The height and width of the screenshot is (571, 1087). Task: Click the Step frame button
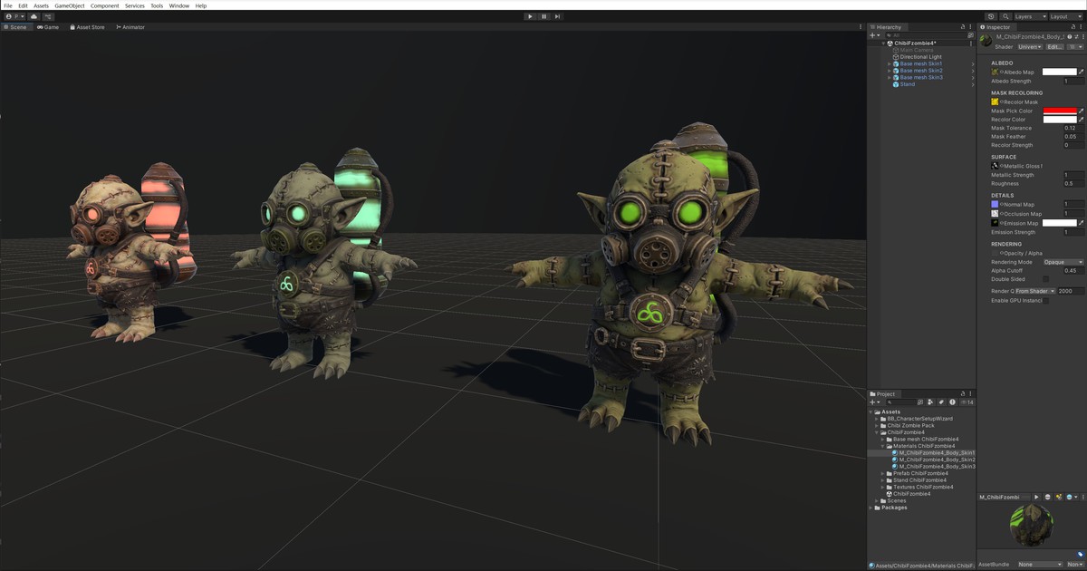pyautogui.click(x=557, y=16)
